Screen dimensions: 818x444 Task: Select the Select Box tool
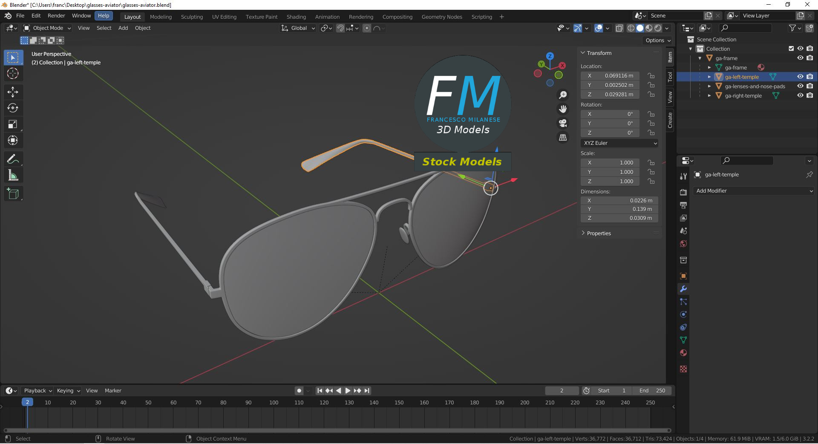[x=13, y=58]
